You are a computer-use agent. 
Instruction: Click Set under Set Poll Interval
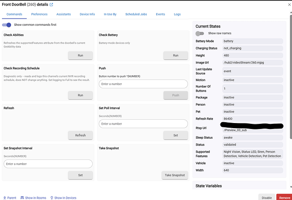(x=176, y=135)
